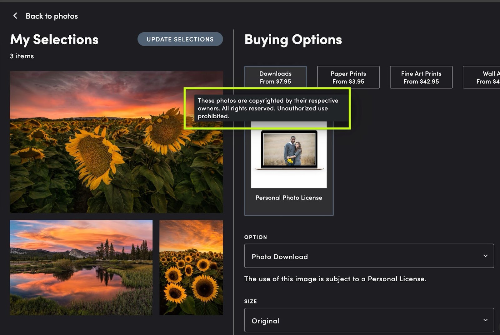Switch to the Downloads tab
Viewport: 500px width, 335px height.
tap(275, 77)
